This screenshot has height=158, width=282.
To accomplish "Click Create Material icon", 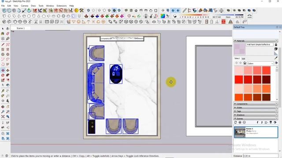I will point(276,49).
